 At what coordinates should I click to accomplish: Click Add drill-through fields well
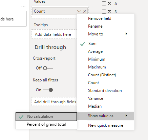[x=54, y=102]
